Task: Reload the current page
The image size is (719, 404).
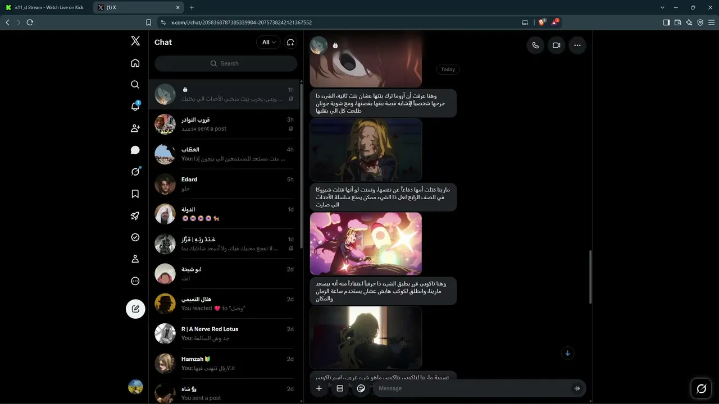Action: (x=30, y=22)
